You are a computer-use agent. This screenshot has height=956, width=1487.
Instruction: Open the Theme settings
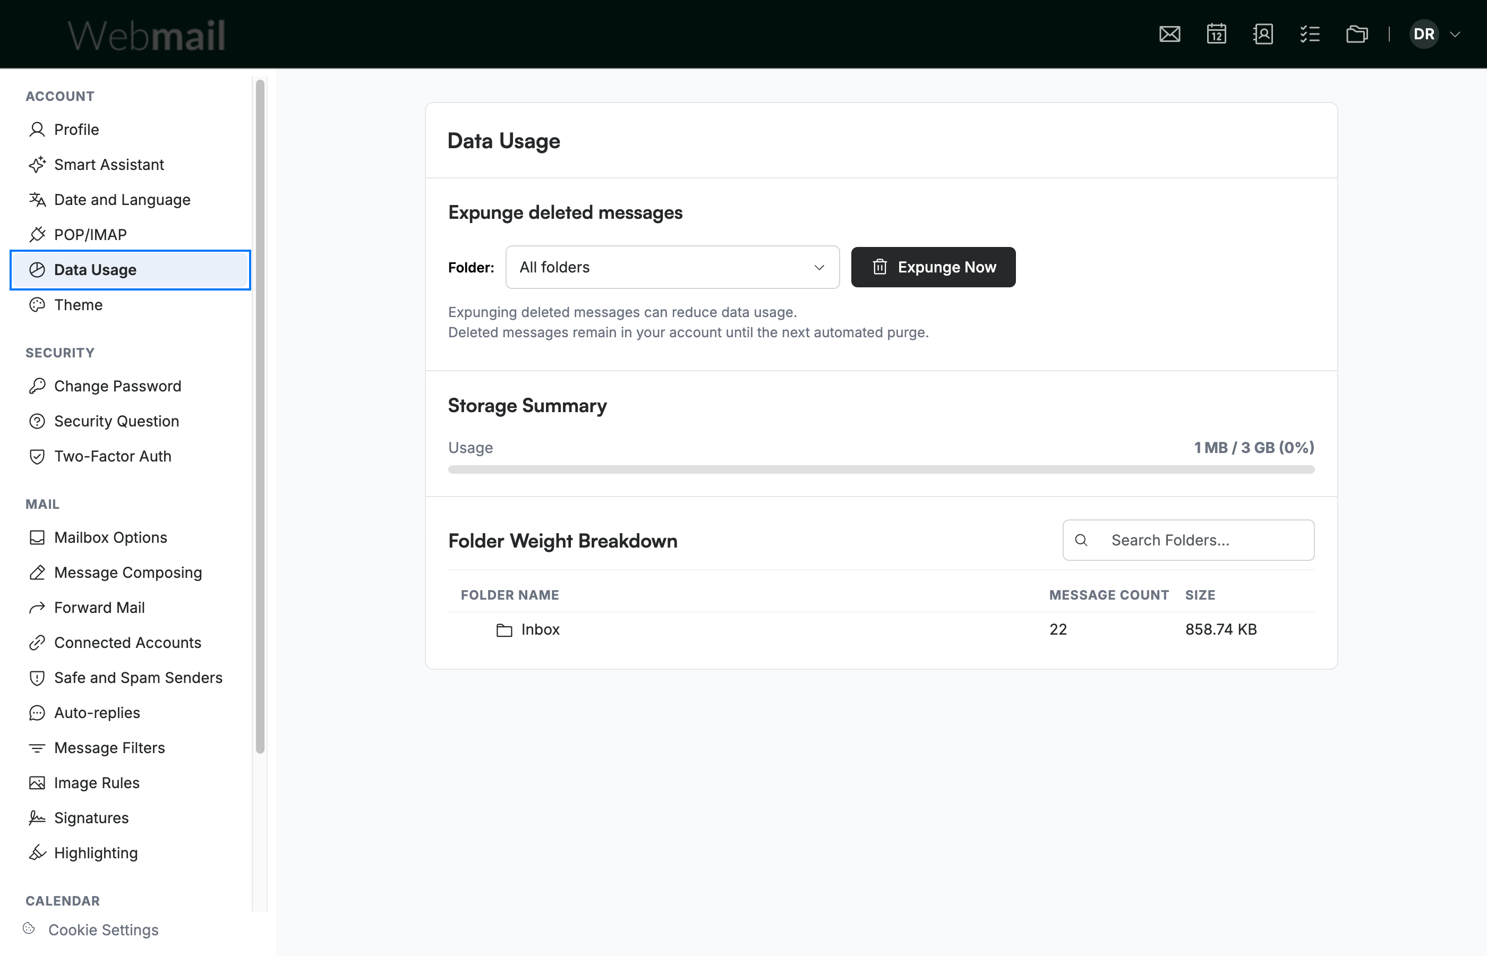pyautogui.click(x=130, y=305)
